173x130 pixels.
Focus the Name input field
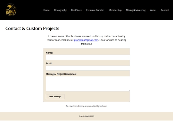[x=88, y=57]
